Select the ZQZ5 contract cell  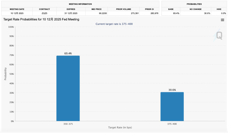pyautogui.click(x=44, y=13)
